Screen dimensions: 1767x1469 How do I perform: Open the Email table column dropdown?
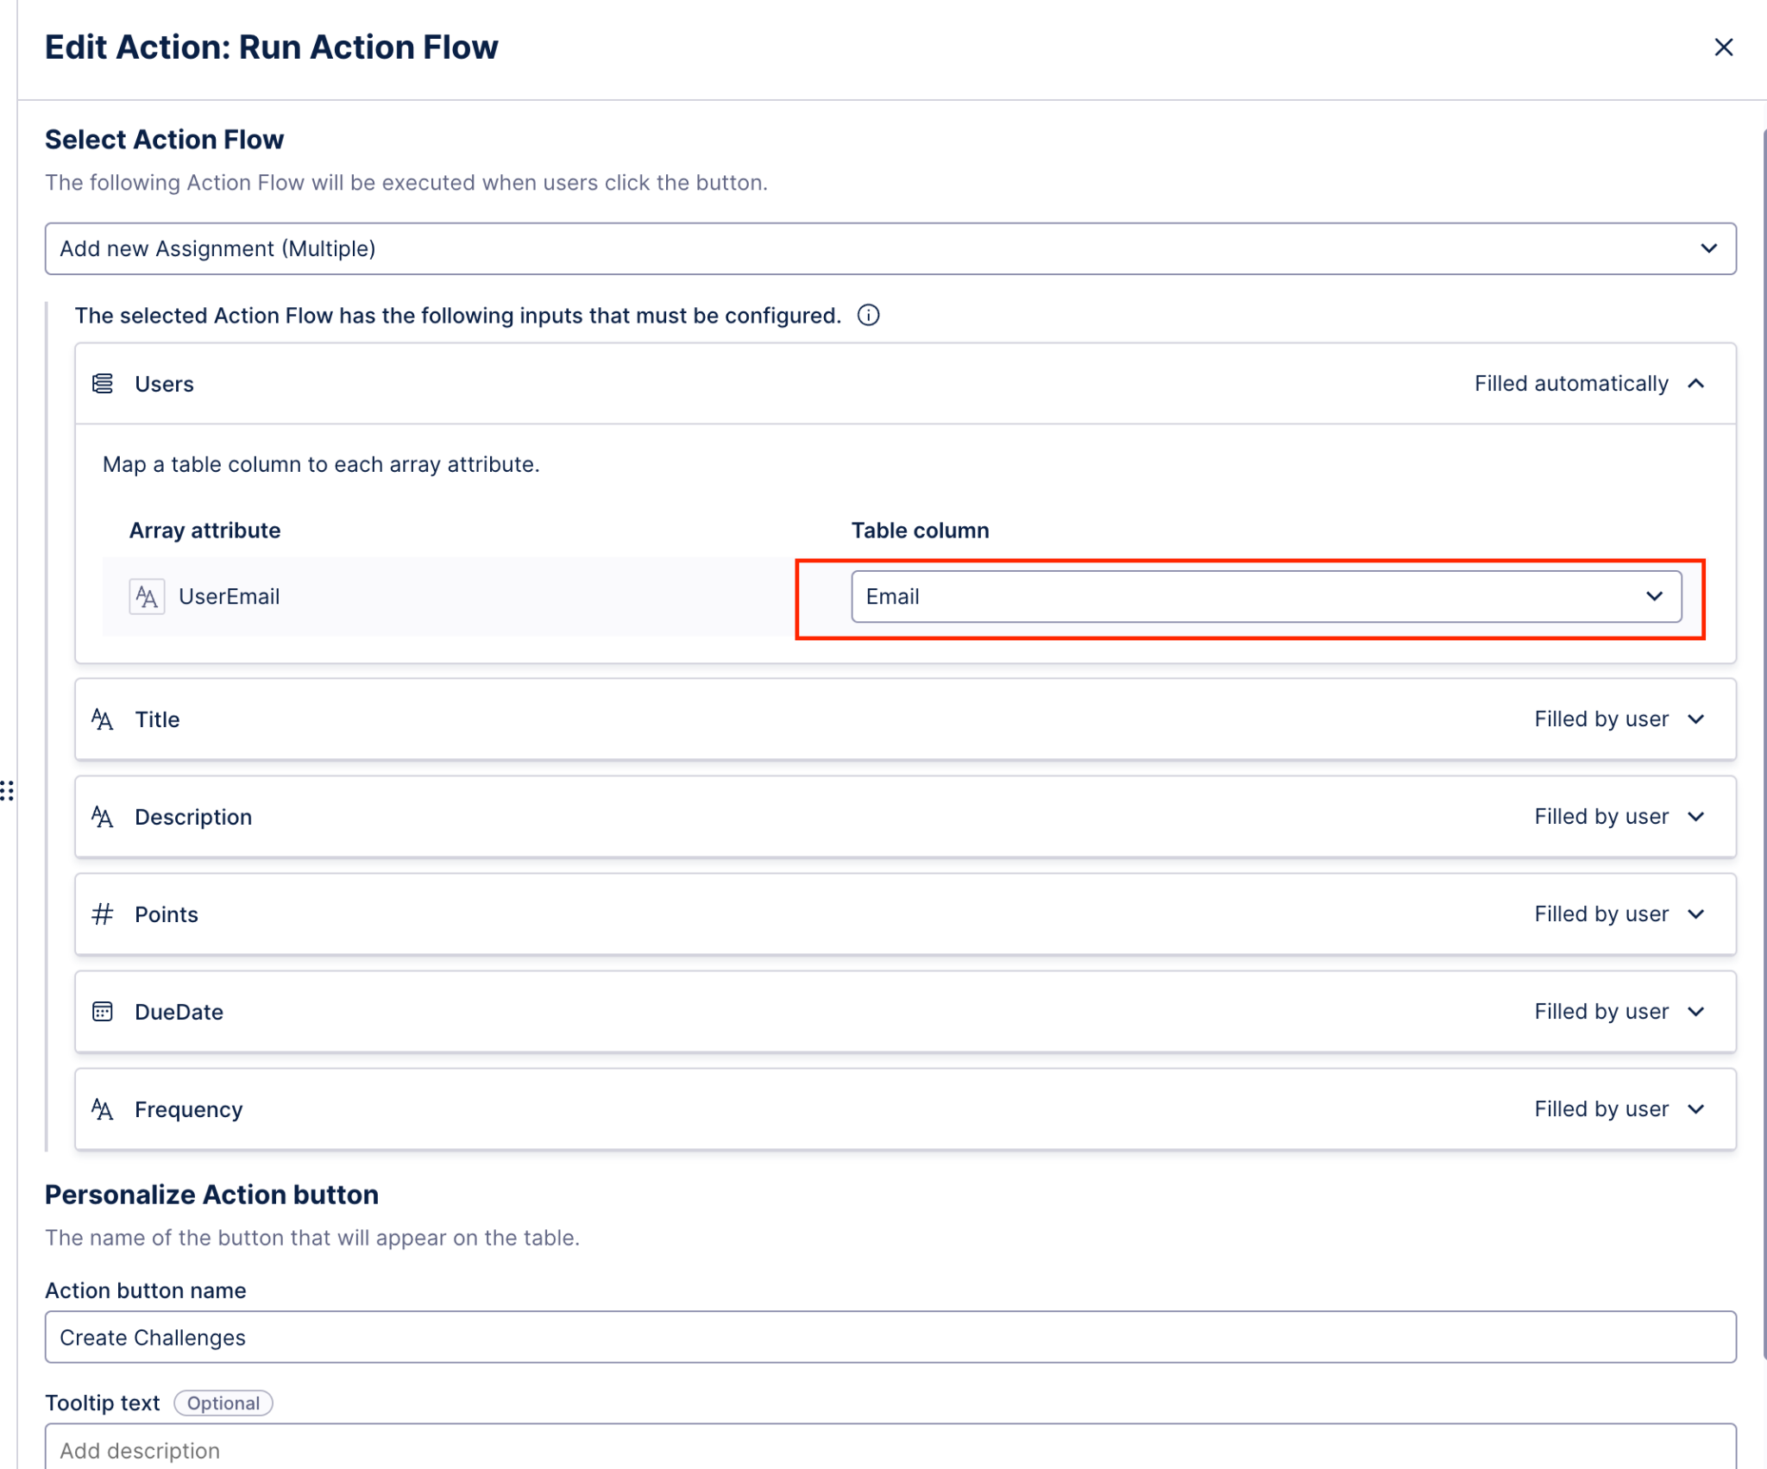point(1266,597)
